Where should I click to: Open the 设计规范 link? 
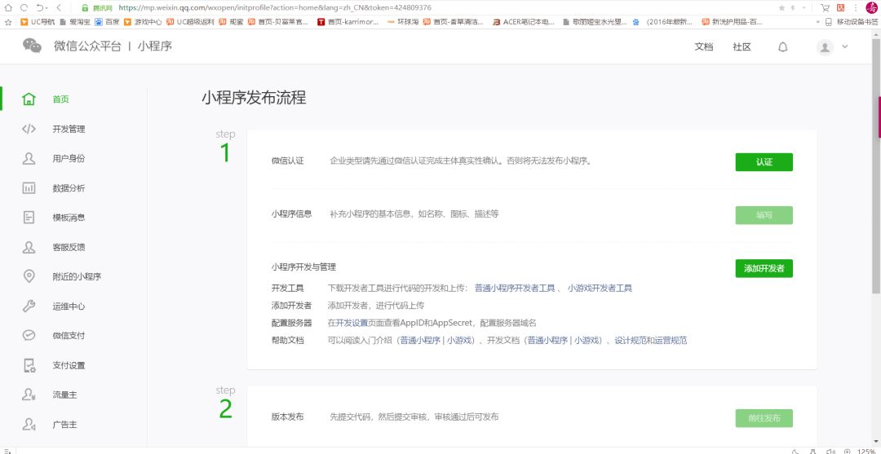[631, 340]
